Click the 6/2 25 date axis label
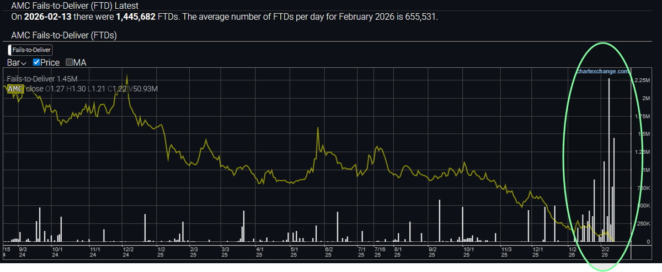This screenshot has width=662, height=272. 328,252
